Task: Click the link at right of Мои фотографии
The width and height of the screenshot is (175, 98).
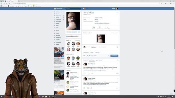Action: (115, 33)
